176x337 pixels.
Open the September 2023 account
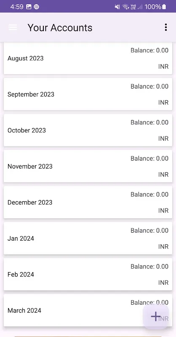pos(88,94)
